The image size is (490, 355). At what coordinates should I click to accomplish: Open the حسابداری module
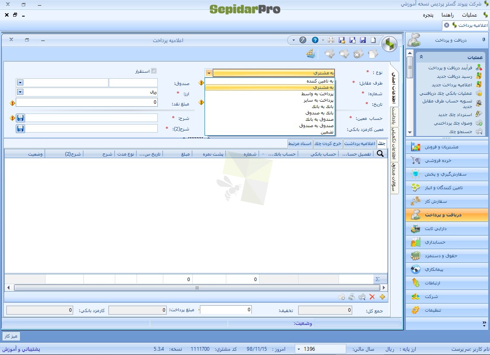click(447, 242)
